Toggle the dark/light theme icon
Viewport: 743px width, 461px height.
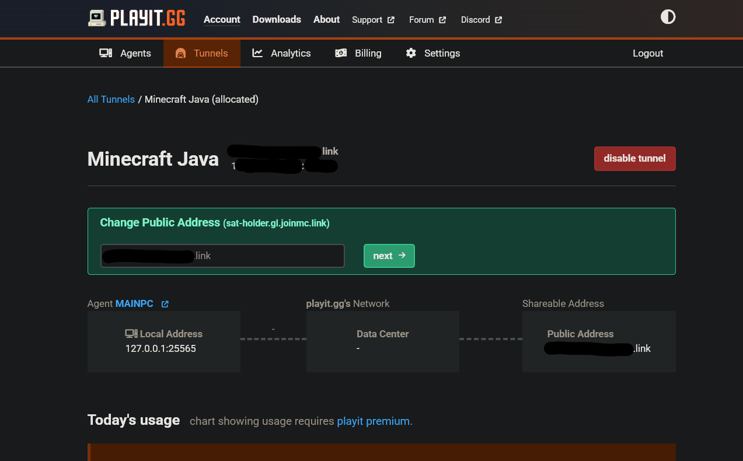click(x=668, y=17)
